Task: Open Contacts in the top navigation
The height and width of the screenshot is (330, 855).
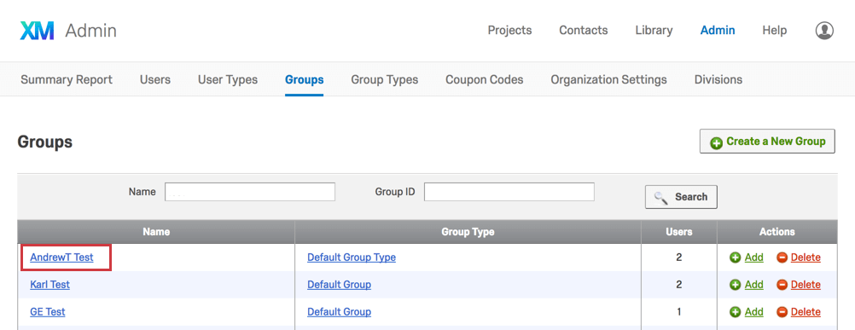Action: [x=584, y=31]
